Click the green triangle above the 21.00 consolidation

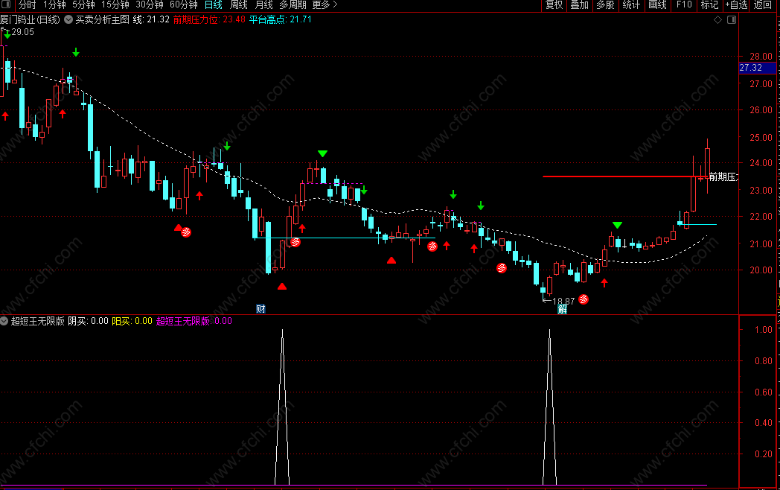[617, 225]
